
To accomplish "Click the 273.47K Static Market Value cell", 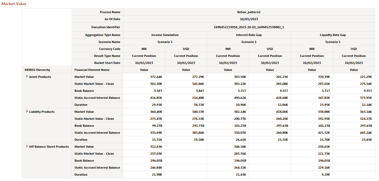I will [x=144, y=119].
